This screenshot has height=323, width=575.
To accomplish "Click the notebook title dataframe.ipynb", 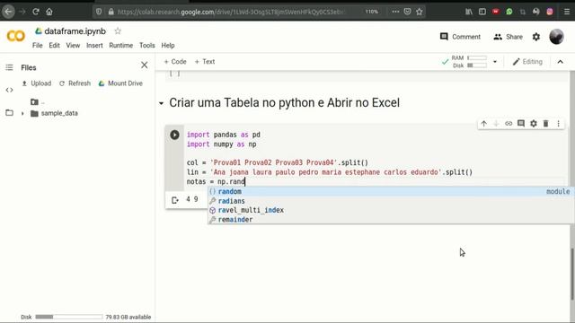I will (x=75, y=31).
